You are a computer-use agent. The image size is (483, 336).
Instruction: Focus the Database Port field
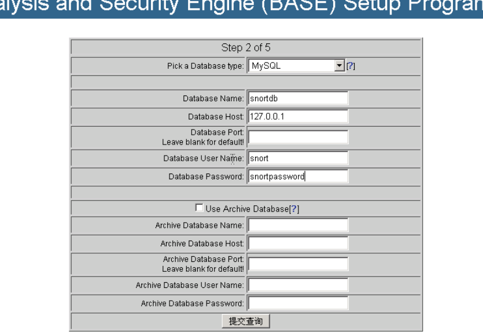pyautogui.click(x=297, y=137)
